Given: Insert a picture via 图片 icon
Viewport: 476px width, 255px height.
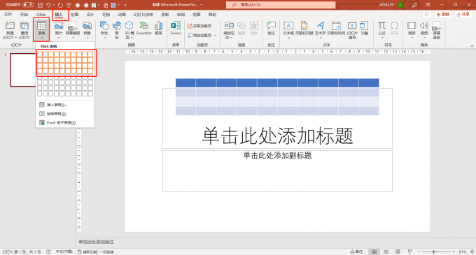Looking at the screenshot, I should click(59, 26).
